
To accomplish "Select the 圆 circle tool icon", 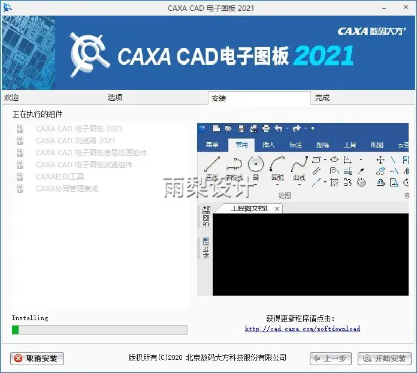I will (x=256, y=164).
